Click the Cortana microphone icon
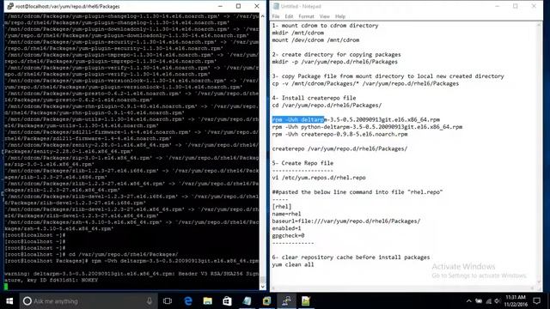Image resolution: width=550 pixels, height=309 pixels. point(150,301)
